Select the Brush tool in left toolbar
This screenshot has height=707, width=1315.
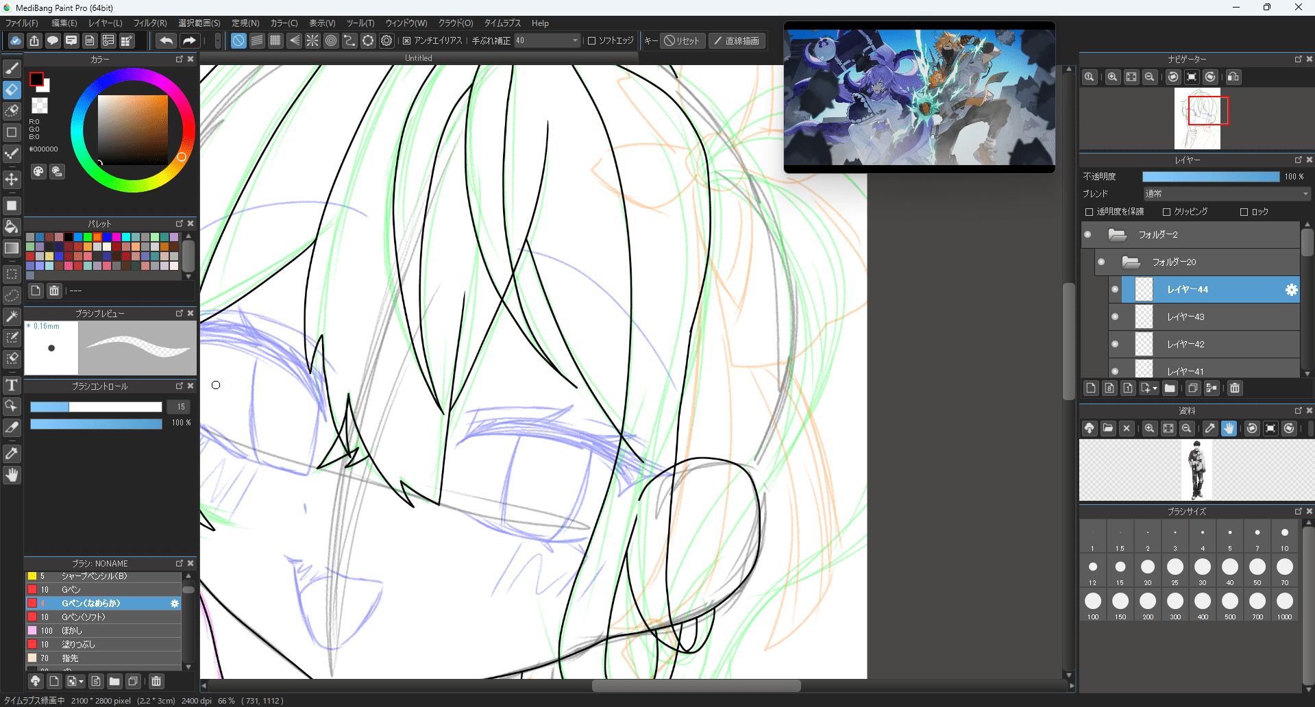coord(12,69)
